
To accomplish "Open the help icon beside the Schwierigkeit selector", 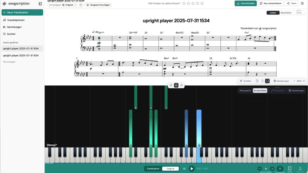I will click(81, 5).
